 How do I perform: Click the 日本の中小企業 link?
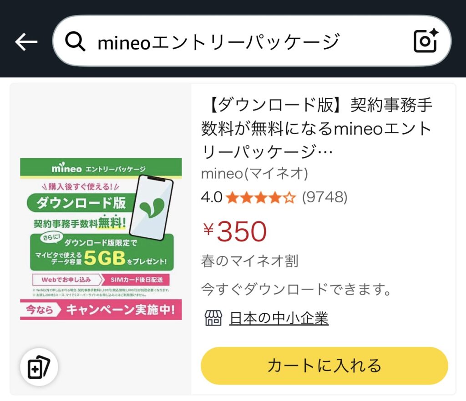(279, 318)
